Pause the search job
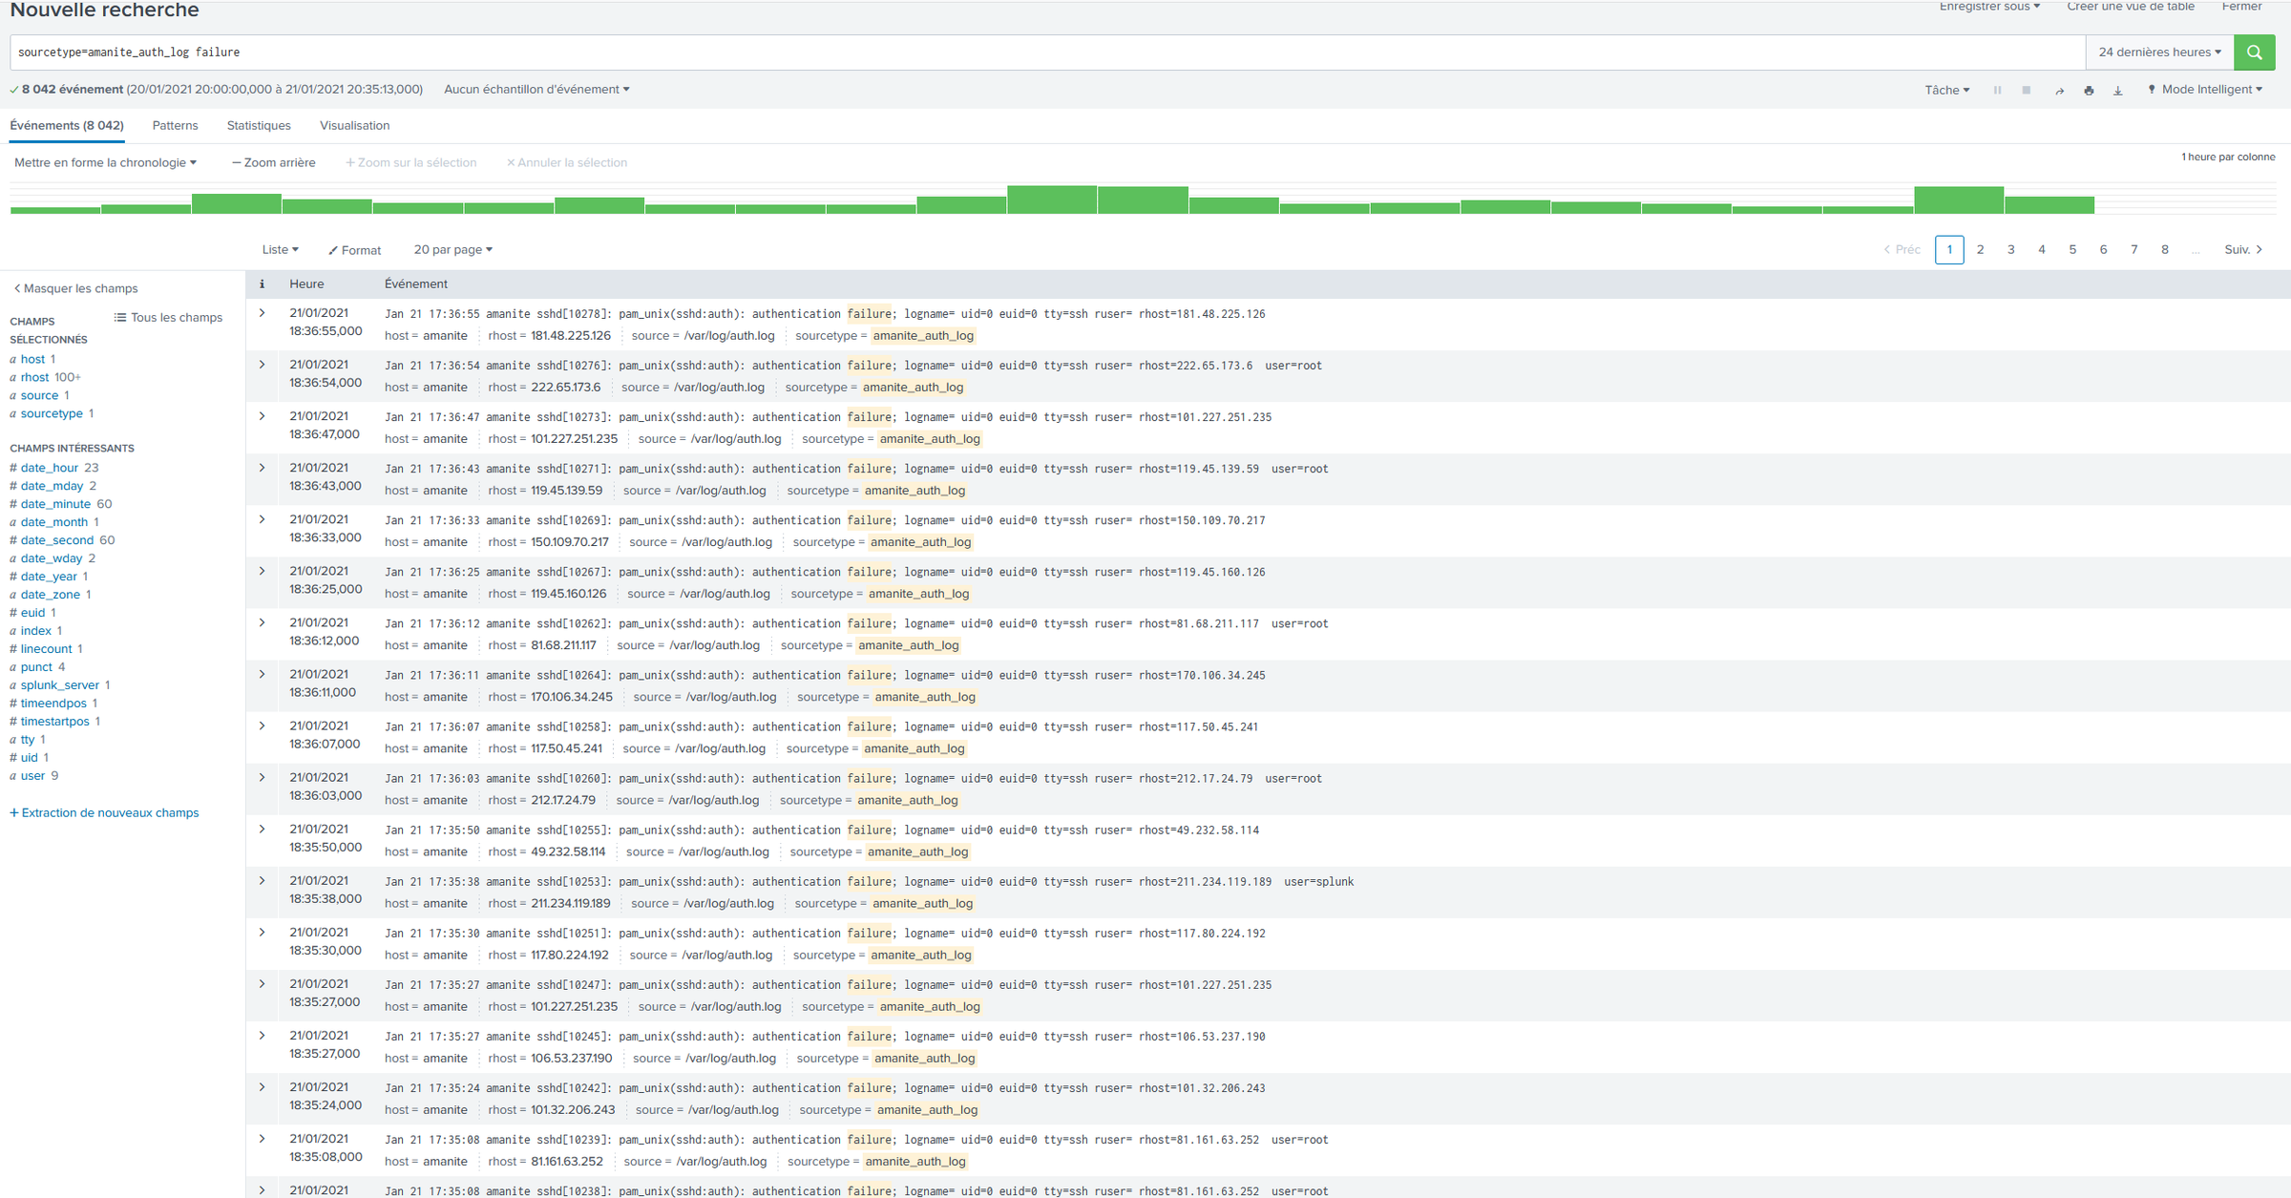This screenshot has height=1198, width=2291. [x=1997, y=91]
